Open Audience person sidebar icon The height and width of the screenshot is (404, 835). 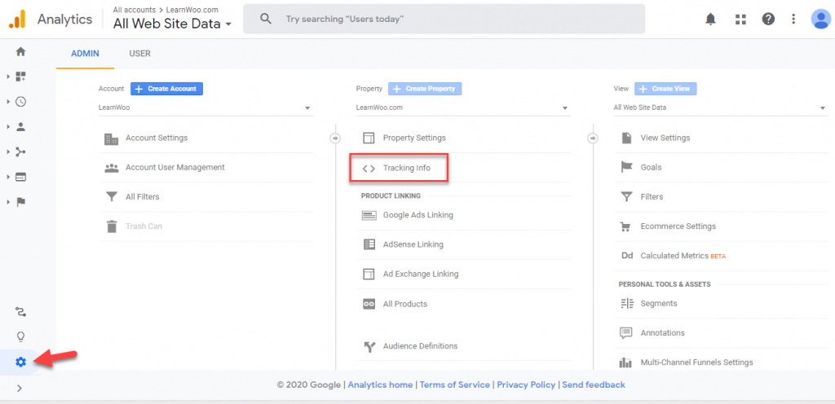tap(20, 127)
